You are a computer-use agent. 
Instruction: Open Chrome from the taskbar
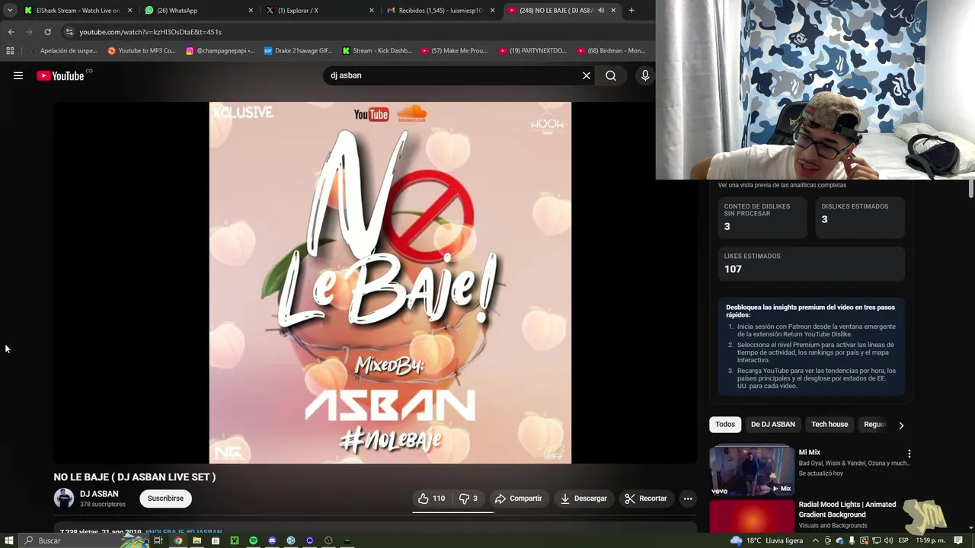click(x=177, y=540)
